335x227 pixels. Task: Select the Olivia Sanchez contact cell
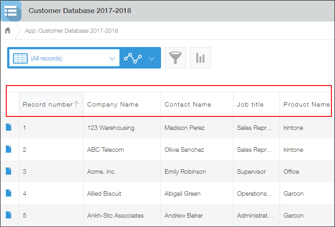(x=184, y=150)
